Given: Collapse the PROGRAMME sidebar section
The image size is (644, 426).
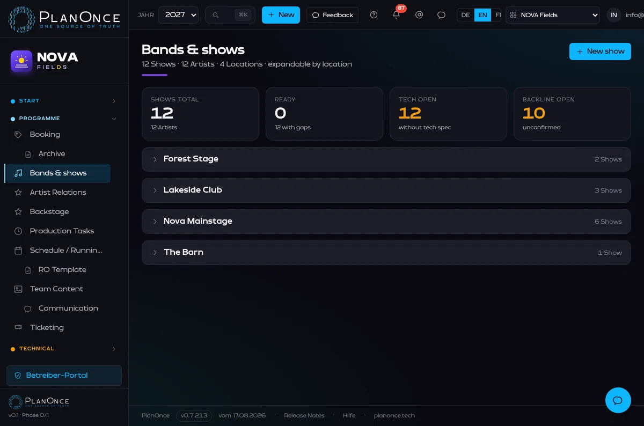Looking at the screenshot, I should [x=64, y=119].
